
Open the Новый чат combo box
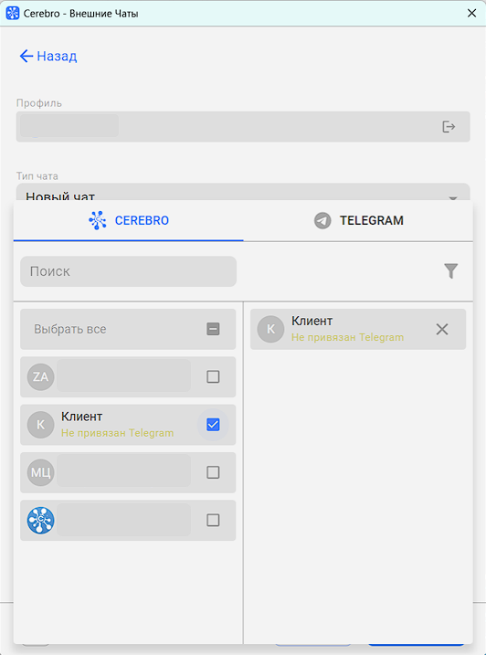coord(243,192)
